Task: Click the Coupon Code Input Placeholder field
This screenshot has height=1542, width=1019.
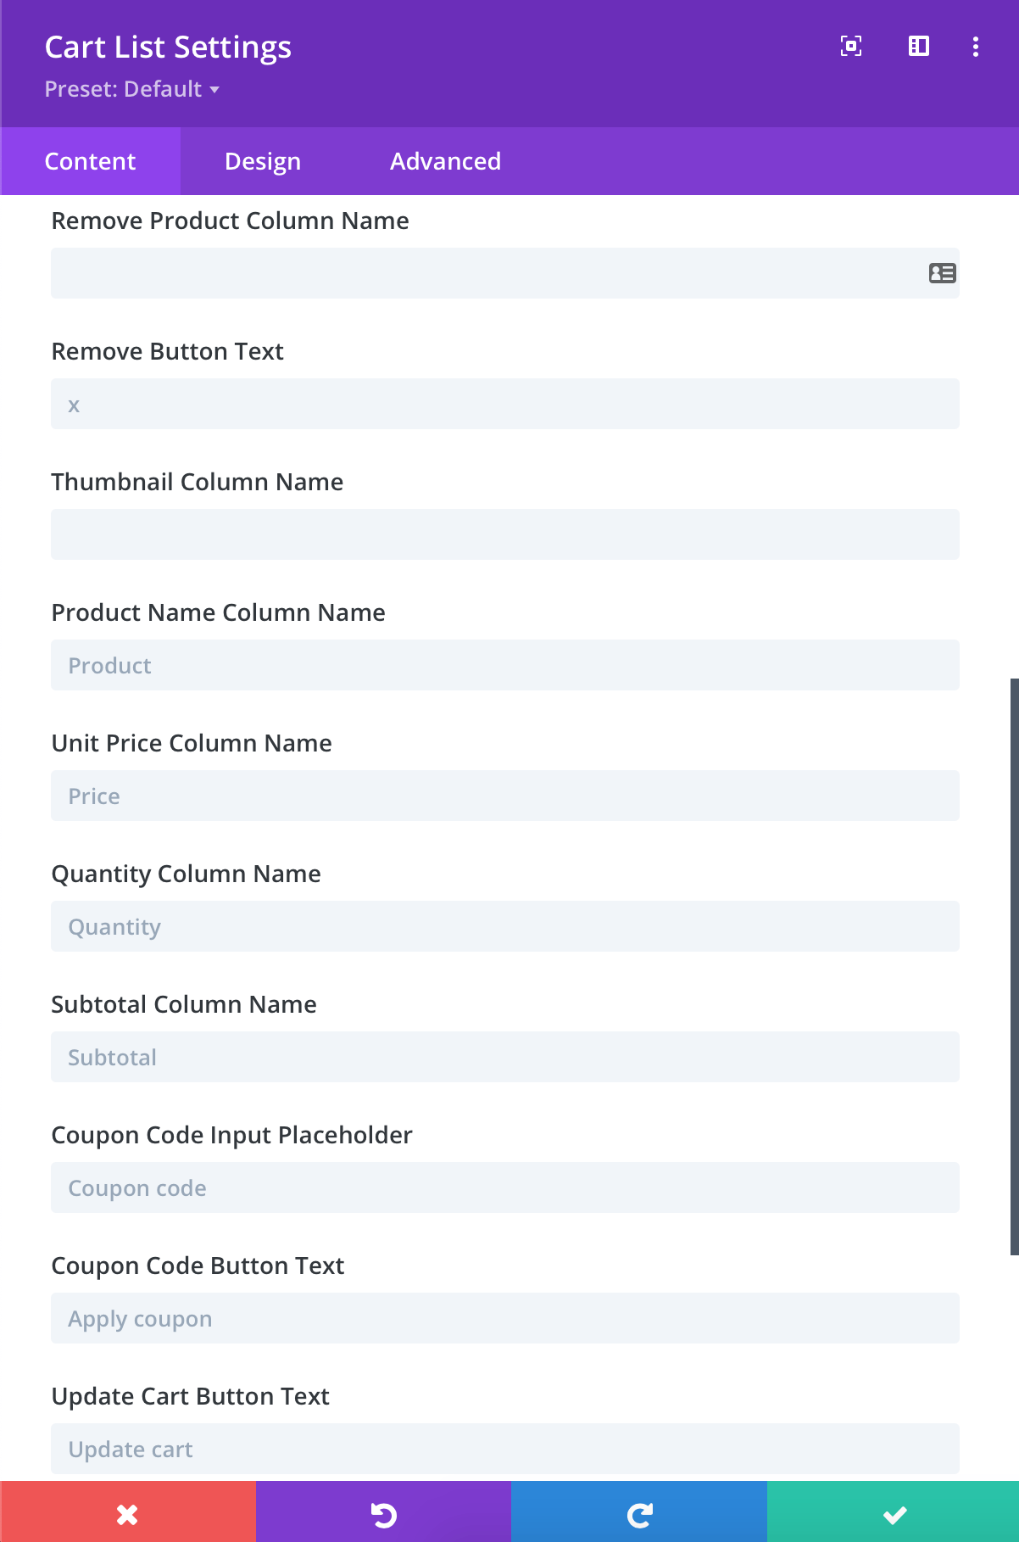Action: [x=505, y=1187]
